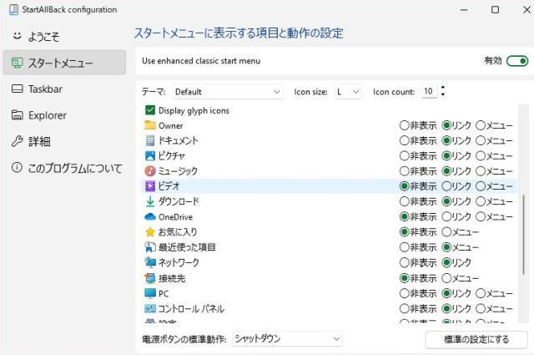Open the ようこそ section
534x355 pixels.
point(64,36)
